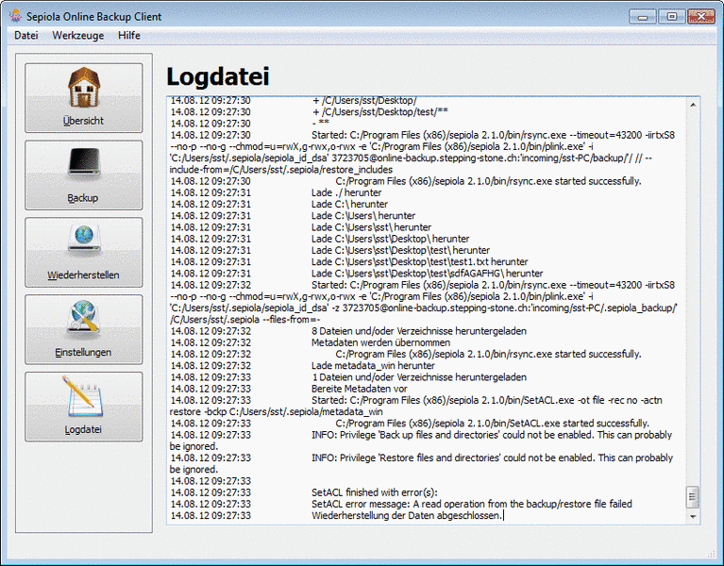Click log line 'SetACL finished with error(s):'
This screenshot has width=724, height=566.
[375, 492]
